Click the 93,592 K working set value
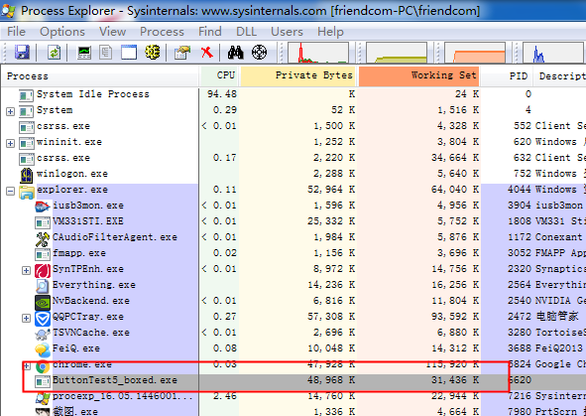This screenshot has width=586, height=416. (455, 317)
